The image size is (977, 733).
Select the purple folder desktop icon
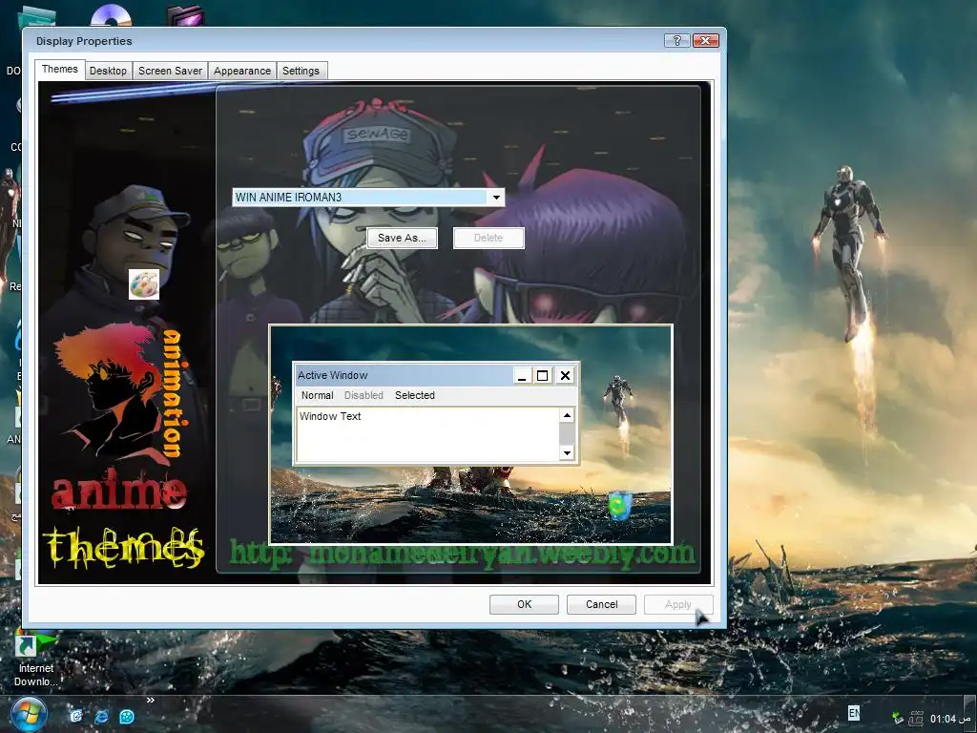click(x=186, y=15)
